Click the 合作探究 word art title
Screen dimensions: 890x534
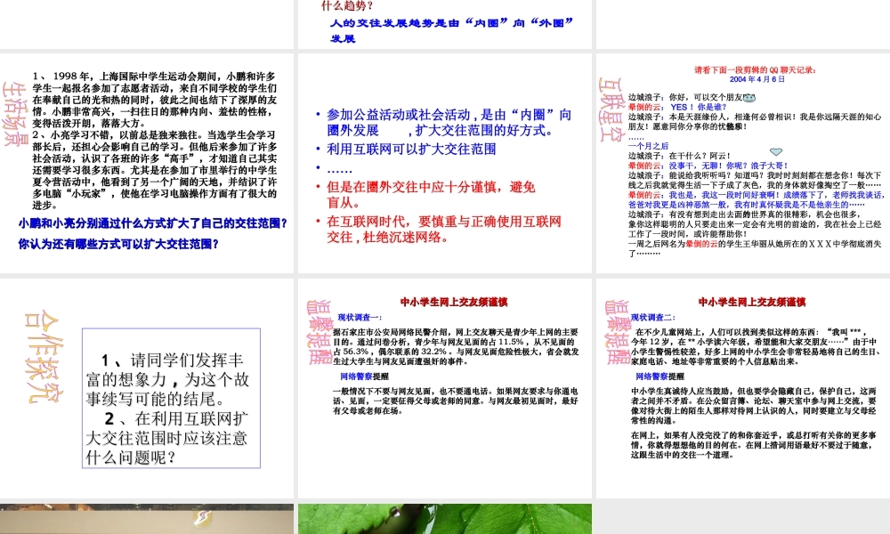tap(44, 357)
